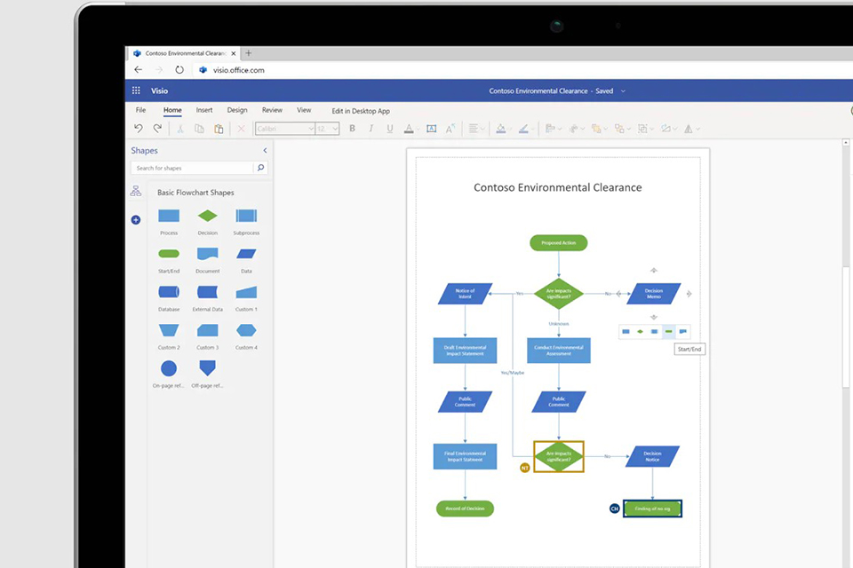The width and height of the screenshot is (853, 568).
Task: Select the Custom 1 shape
Action: [x=246, y=292]
